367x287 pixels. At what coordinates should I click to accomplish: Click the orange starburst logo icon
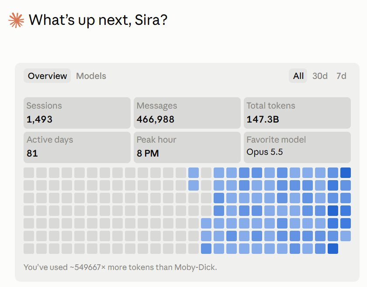click(16, 20)
